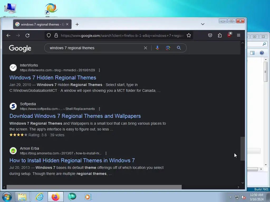Screen dimensions: 270x202
Task: Launch Internet Explorer from taskbar
Action: 39,197
